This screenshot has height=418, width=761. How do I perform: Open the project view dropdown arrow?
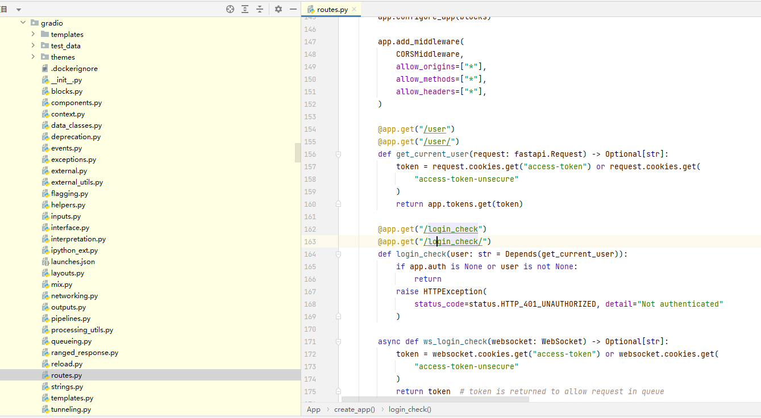[19, 10]
